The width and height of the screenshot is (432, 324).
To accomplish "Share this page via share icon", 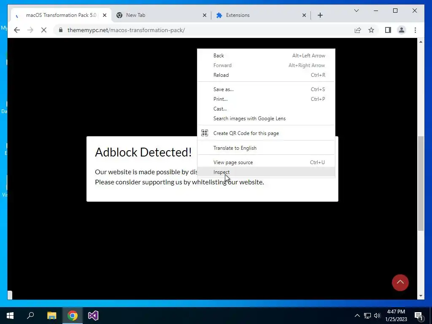I will click(x=358, y=30).
